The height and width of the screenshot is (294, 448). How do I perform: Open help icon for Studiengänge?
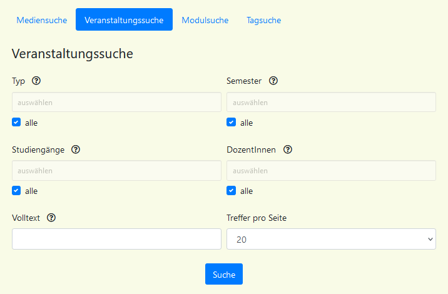[x=76, y=150]
